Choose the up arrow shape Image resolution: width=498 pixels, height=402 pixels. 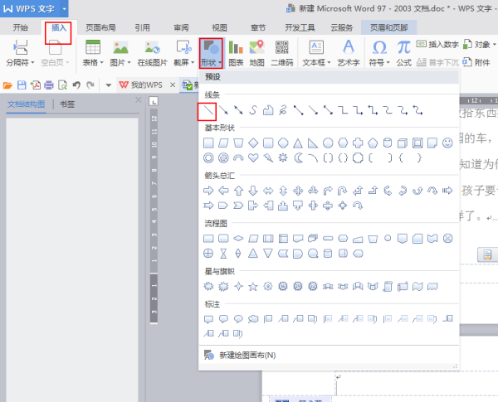(238, 191)
